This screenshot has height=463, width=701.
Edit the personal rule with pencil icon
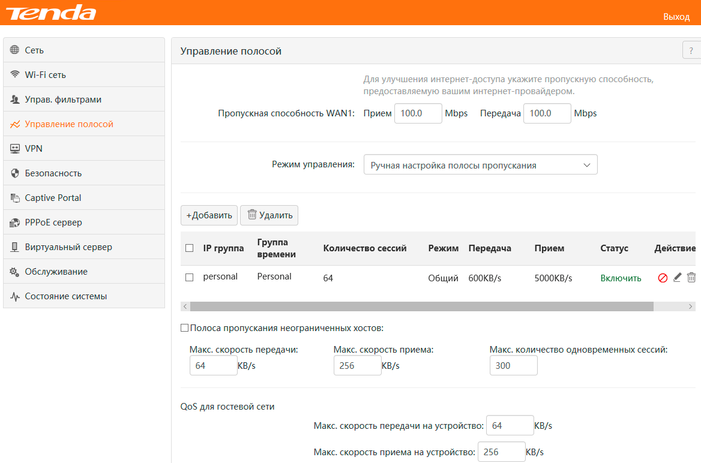coord(678,278)
